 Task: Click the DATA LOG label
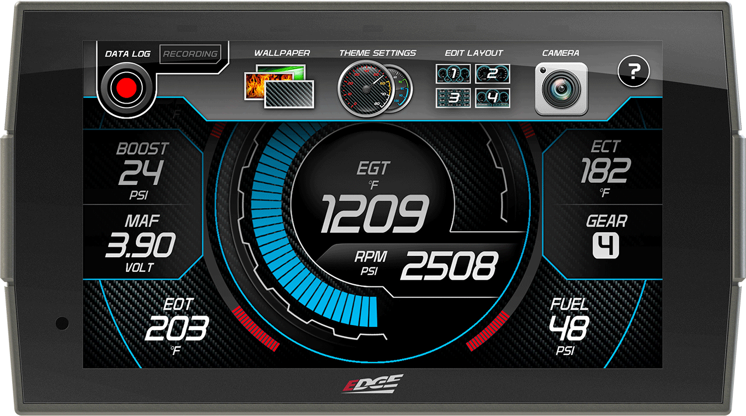tap(128, 53)
